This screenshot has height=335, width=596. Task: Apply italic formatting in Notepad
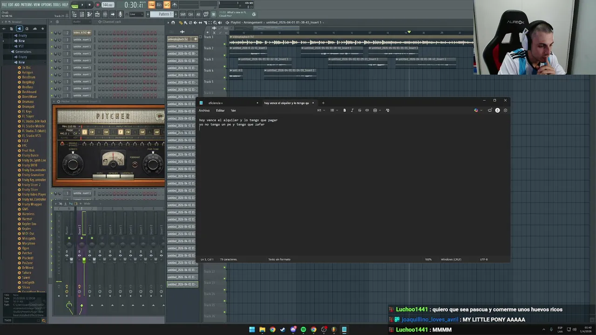pos(352,110)
